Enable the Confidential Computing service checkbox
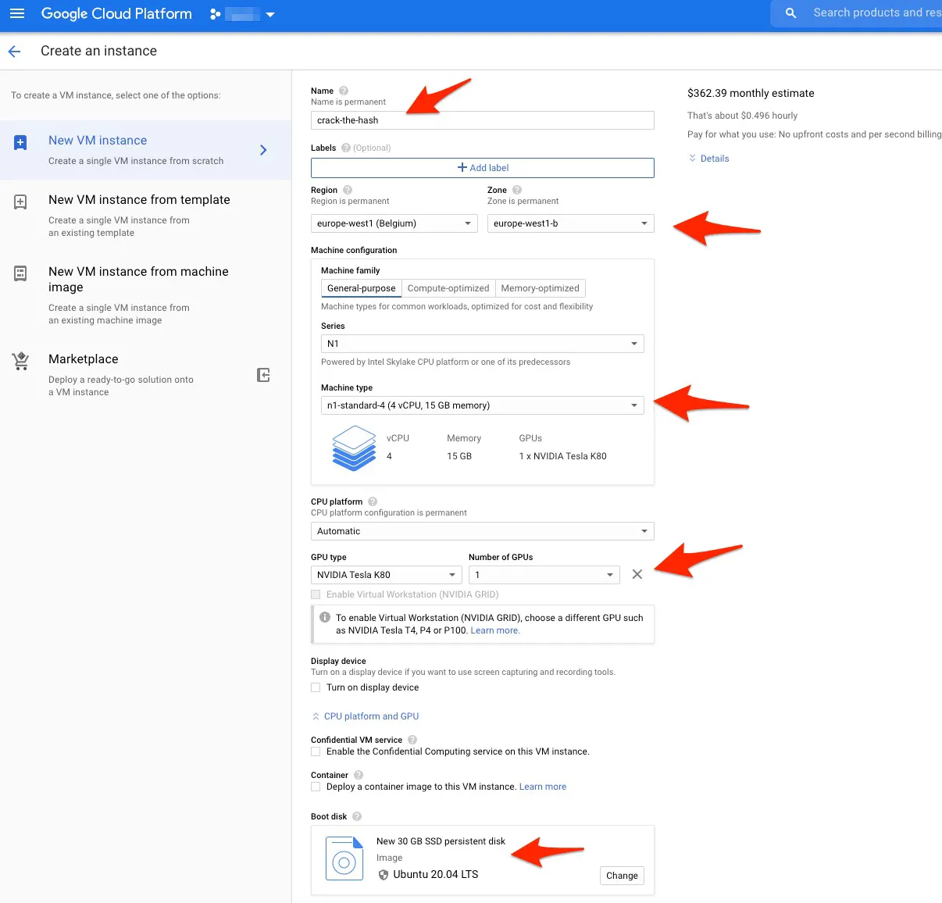Screen dimensions: 942x903 pyautogui.click(x=316, y=751)
